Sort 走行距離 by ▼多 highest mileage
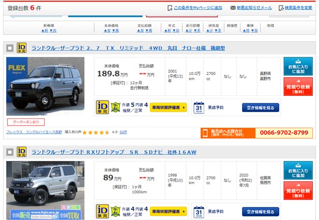This screenshot has width=319, height=220. [x=197, y=30]
